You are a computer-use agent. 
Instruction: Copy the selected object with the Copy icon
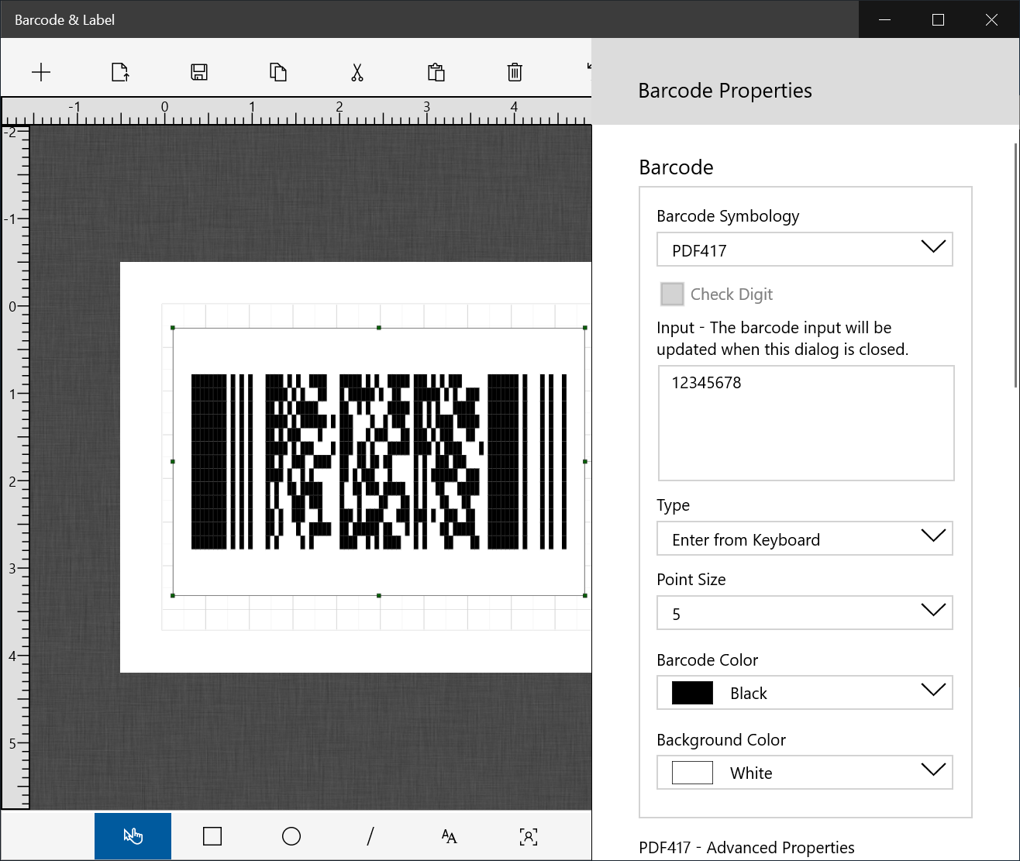click(278, 72)
